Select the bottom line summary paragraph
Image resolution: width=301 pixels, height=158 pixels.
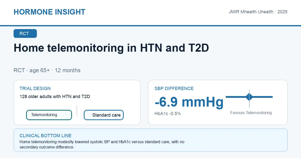coord(102,145)
